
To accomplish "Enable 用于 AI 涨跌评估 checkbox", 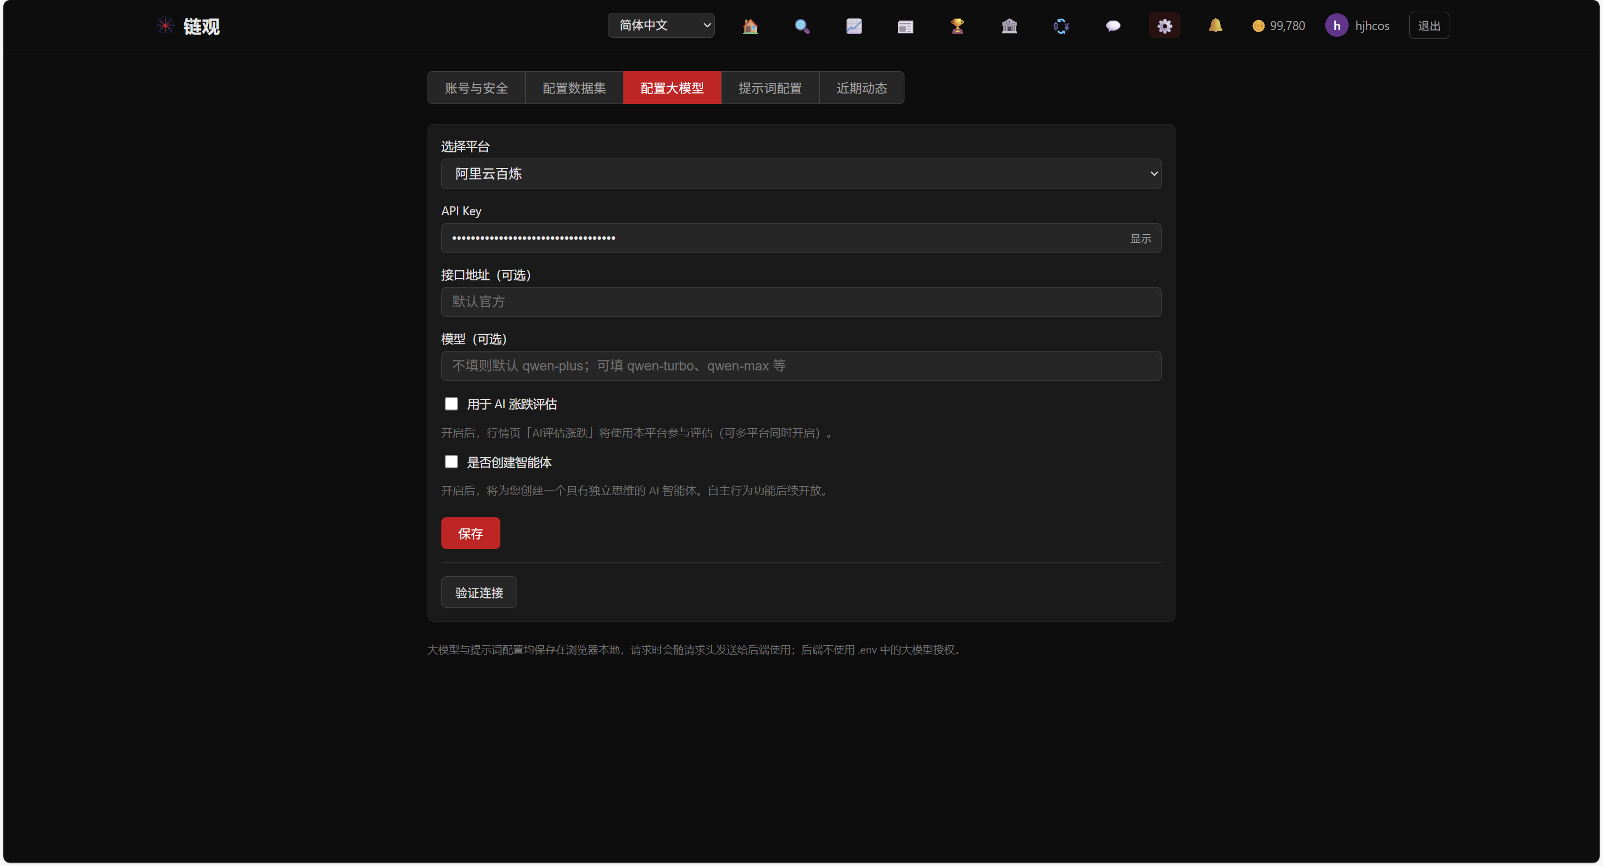I will [x=451, y=404].
